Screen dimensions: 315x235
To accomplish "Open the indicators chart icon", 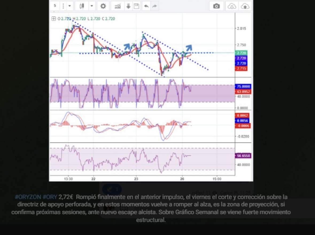I will pos(118,6).
